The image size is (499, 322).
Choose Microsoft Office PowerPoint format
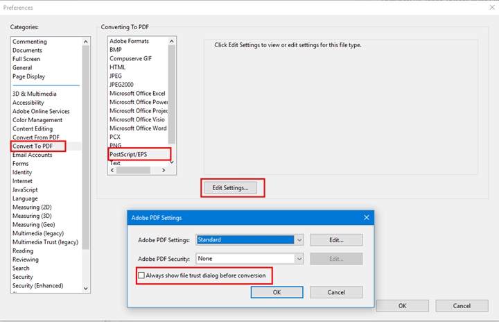click(139, 102)
